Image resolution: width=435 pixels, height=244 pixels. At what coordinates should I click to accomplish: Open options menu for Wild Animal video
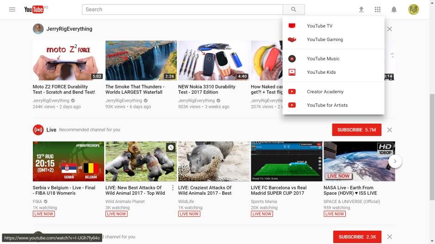coord(173,188)
